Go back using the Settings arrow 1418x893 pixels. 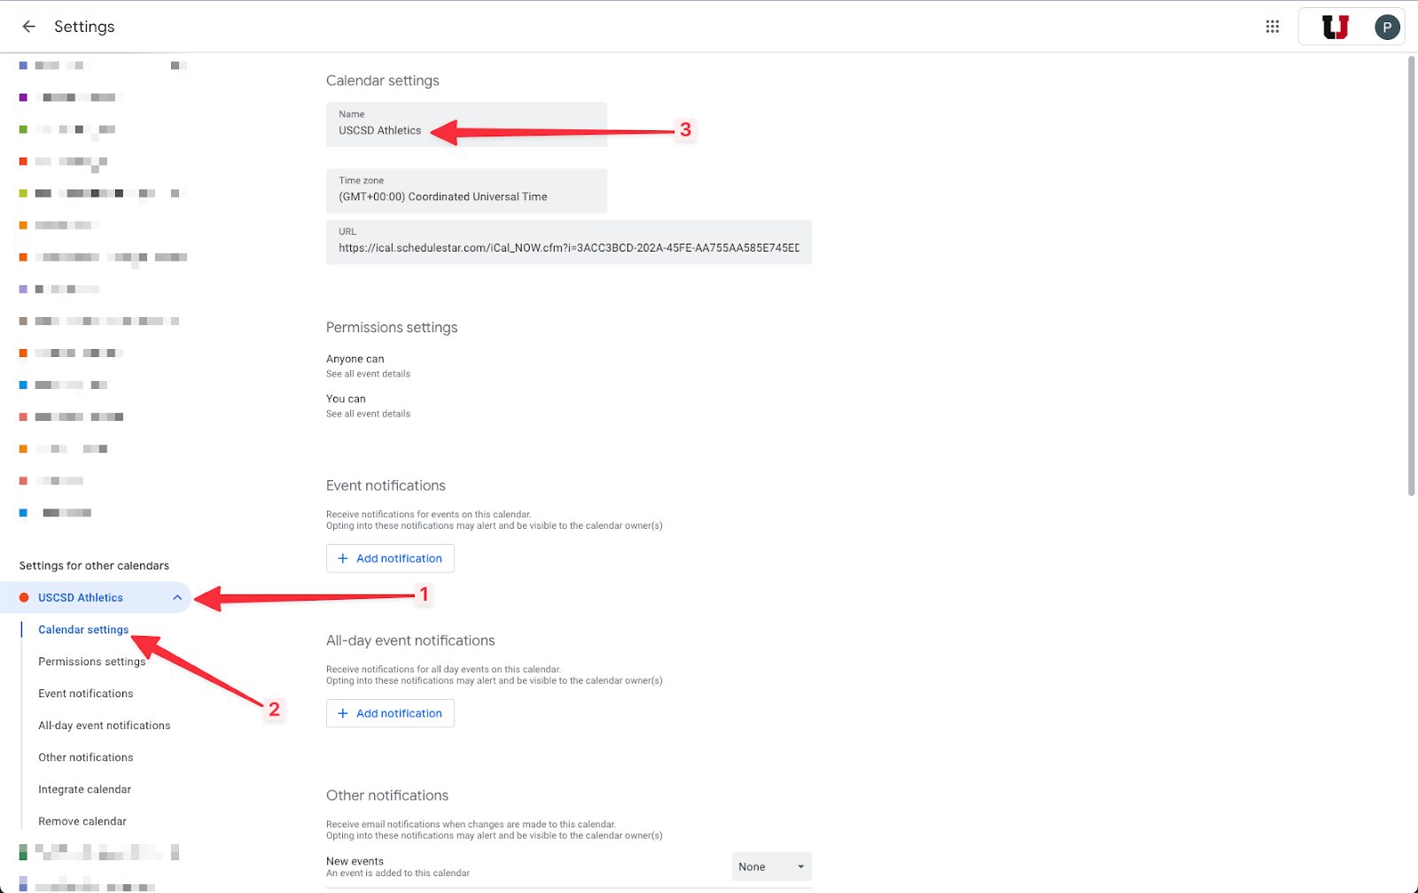pyautogui.click(x=28, y=27)
